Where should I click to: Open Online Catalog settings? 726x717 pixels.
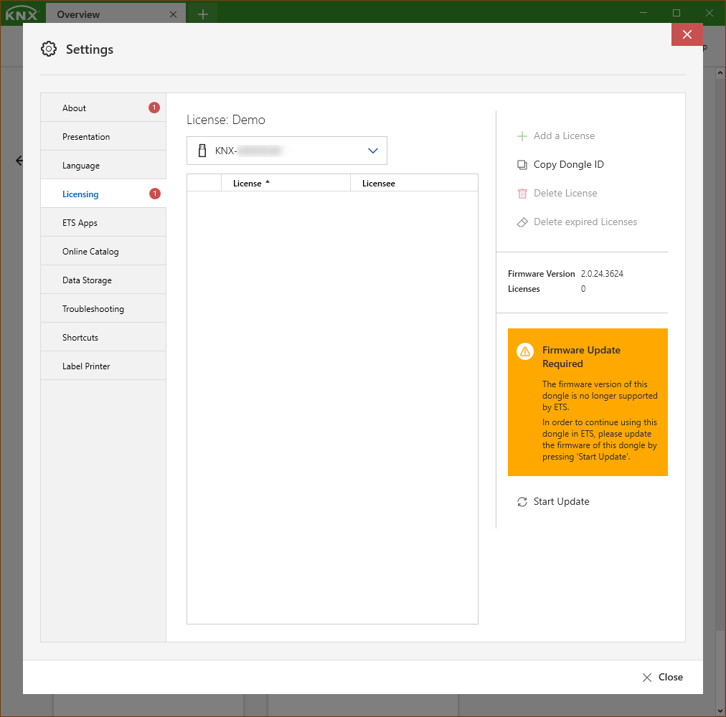[x=103, y=252]
